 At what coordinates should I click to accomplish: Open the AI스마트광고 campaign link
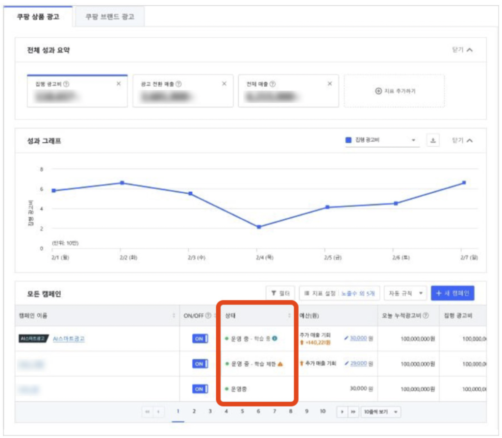click(69, 338)
